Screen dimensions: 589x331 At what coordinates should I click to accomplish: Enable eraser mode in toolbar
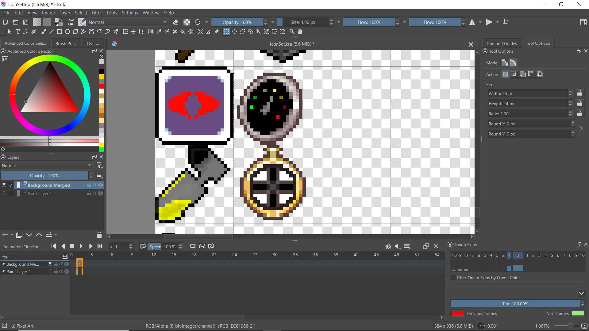coord(175,22)
